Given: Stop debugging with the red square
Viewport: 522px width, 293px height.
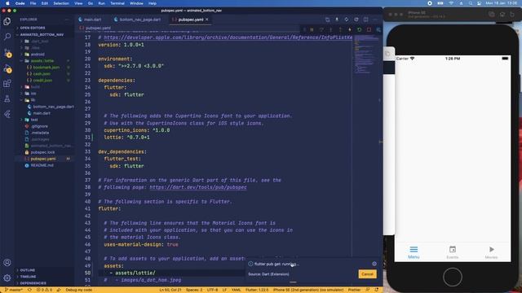Looking at the screenshot, I should point(369,29).
